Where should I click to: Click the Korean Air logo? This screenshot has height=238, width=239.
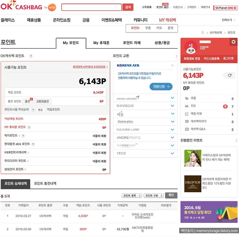tap(128, 66)
